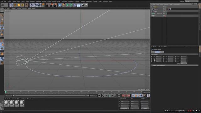Screen dimensions: 201x113
Task: Click the preview range slider bar
Action: 51,95
